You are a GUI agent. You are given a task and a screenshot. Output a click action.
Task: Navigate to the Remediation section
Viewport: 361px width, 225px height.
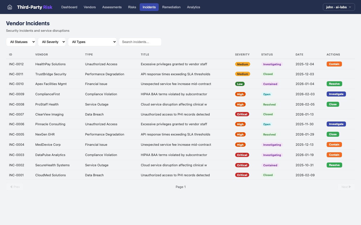click(171, 7)
